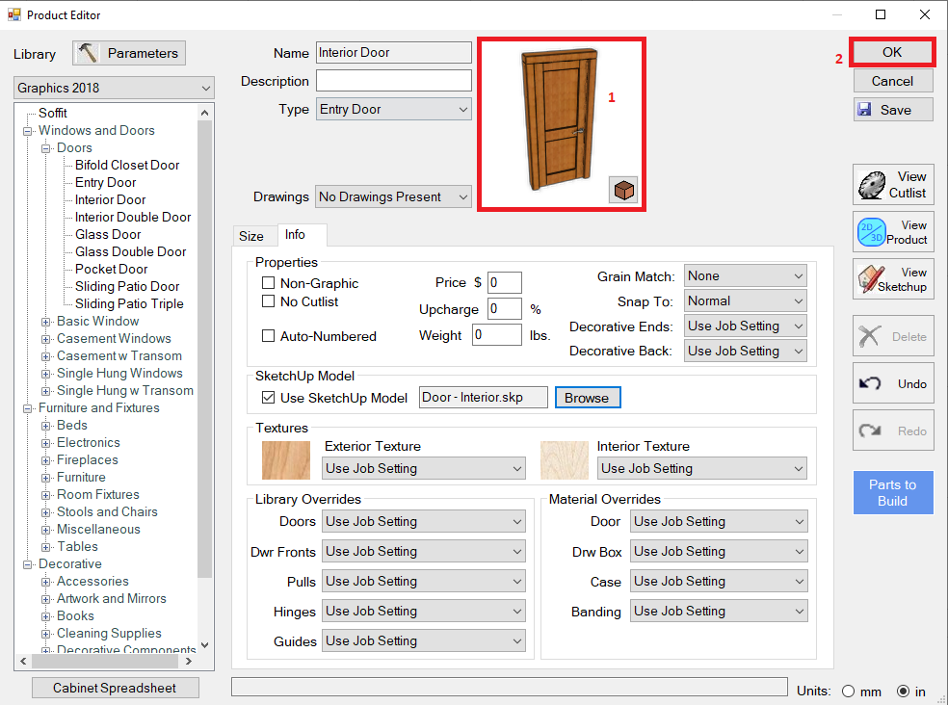The height and width of the screenshot is (705, 948).
Task: Click the Browse button
Action: [x=587, y=398]
